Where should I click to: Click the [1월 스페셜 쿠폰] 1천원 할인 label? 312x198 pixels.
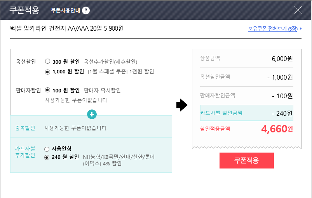click(x=121, y=71)
